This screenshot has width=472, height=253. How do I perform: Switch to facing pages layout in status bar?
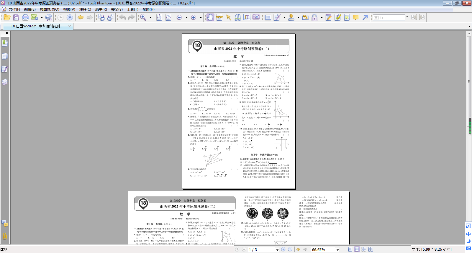pos(364,249)
